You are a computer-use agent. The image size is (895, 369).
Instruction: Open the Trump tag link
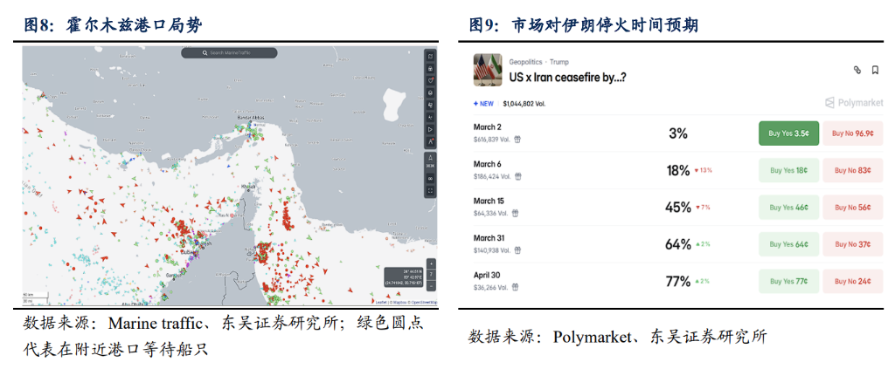559,61
